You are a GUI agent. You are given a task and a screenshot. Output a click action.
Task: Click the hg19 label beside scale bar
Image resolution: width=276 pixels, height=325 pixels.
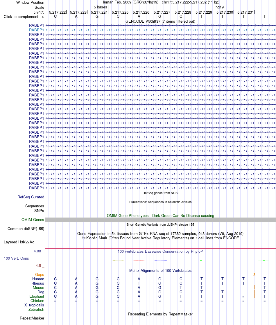(x=220, y=7)
